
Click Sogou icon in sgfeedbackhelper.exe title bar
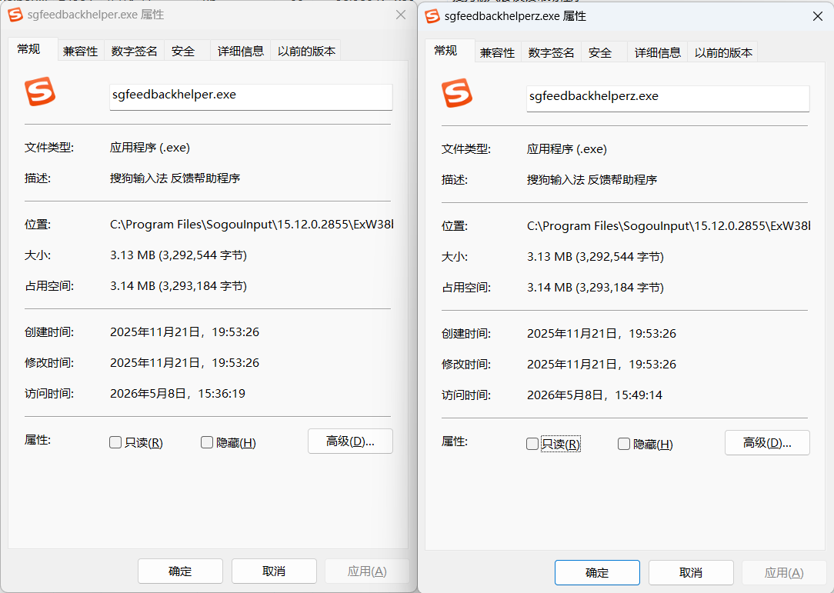pyautogui.click(x=15, y=15)
